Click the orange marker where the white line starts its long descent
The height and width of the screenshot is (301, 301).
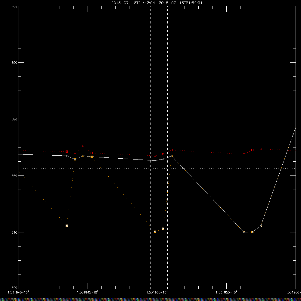click(x=172, y=156)
